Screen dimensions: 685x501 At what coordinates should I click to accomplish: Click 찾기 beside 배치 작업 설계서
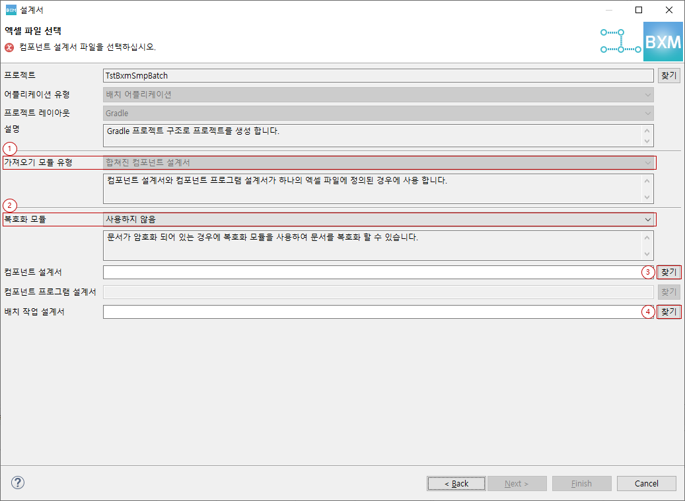point(668,311)
